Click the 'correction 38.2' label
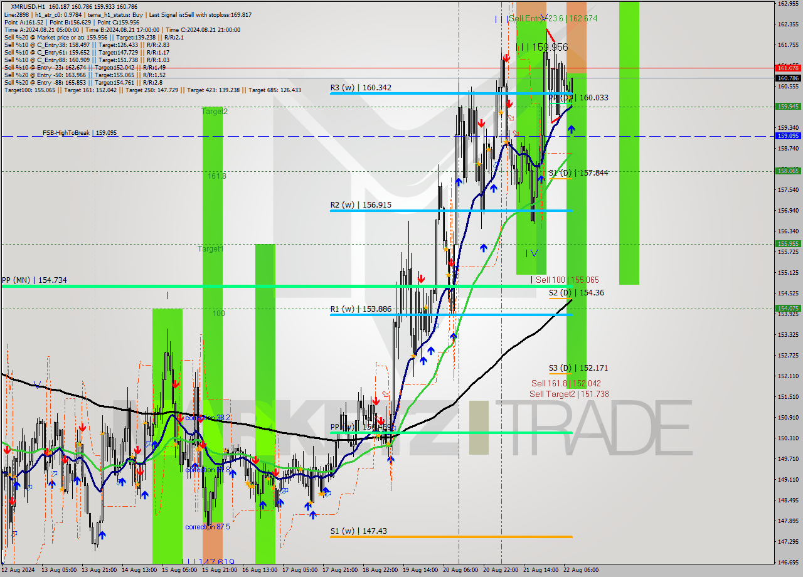The height and width of the screenshot is (577, 803). click(x=207, y=417)
